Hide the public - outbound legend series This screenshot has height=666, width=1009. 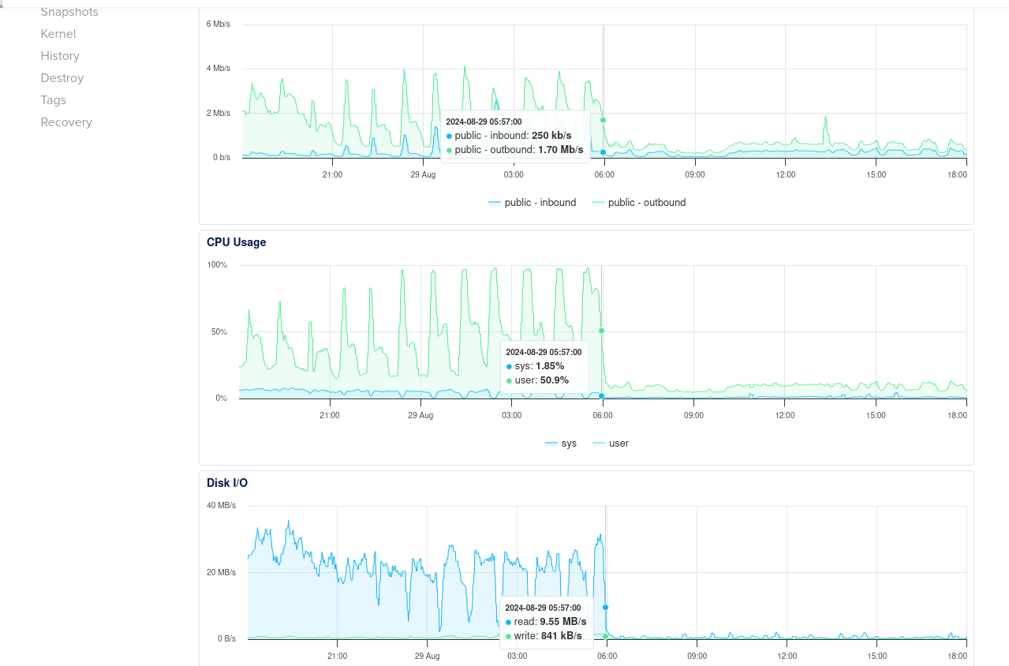[x=639, y=203]
